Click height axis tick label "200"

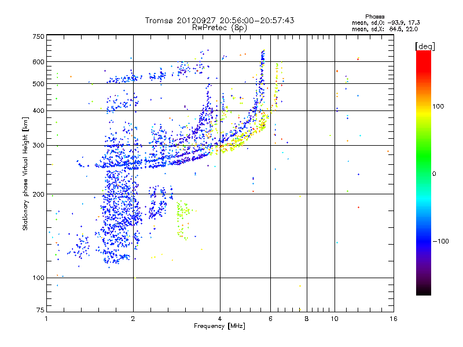point(38,194)
